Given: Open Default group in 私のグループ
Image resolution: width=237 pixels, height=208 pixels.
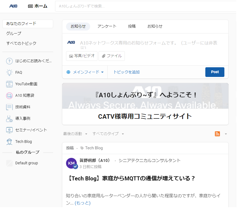Looking at the screenshot, I should coord(27,163).
